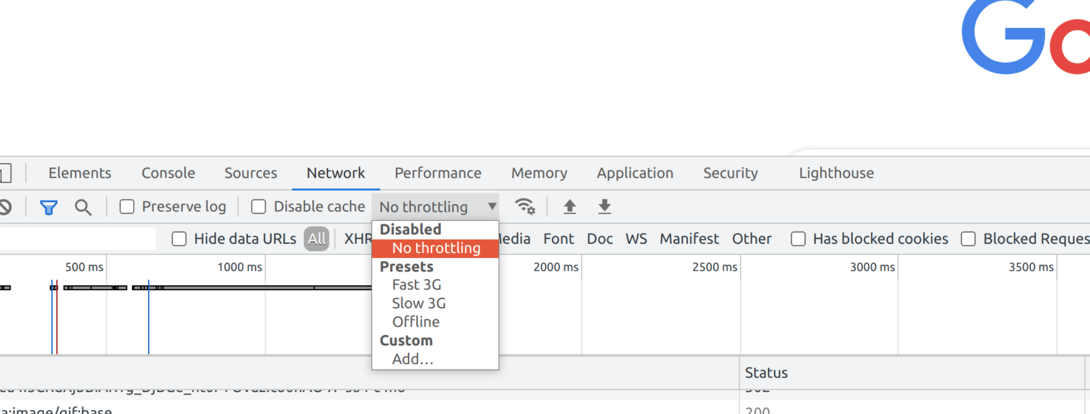
Task: Choose Slow 3G from throttling list
Action: (419, 303)
